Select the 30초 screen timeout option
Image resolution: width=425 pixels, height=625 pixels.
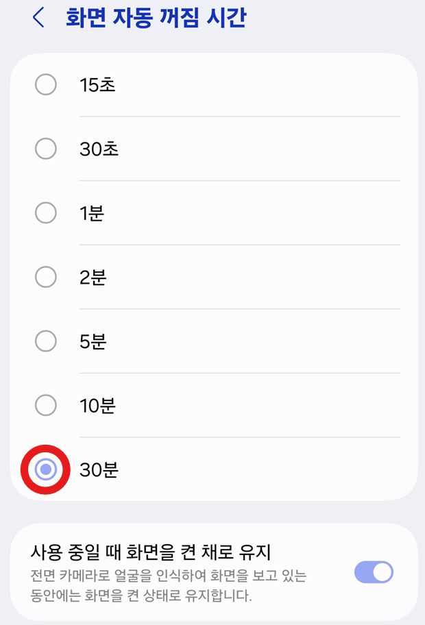(x=46, y=149)
